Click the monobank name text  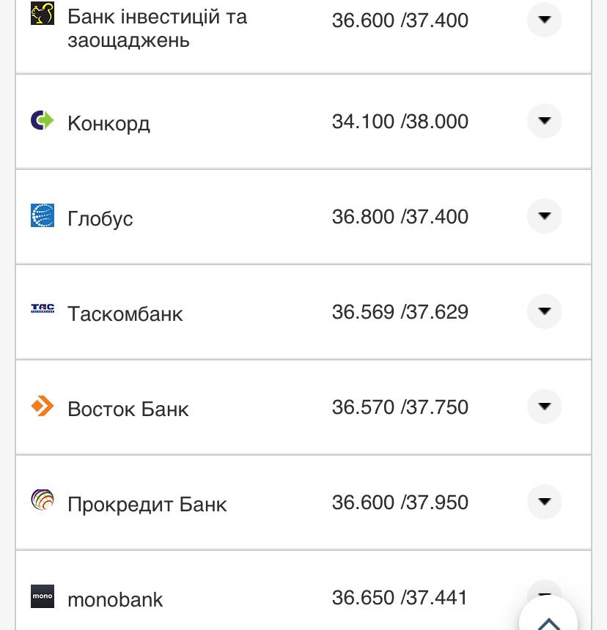tap(115, 599)
